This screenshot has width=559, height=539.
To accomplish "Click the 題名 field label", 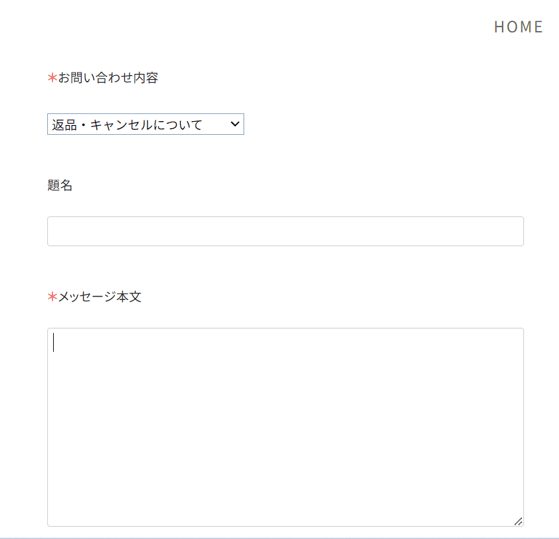I will (x=60, y=185).
